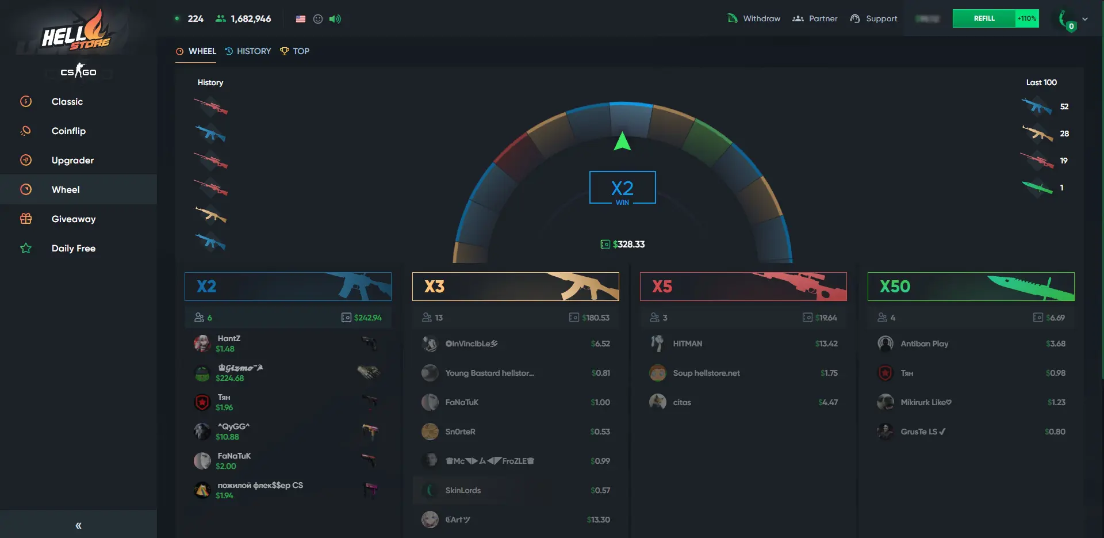Click the user avatar with 0 badge
1104x538 pixels.
[x=1067, y=20]
